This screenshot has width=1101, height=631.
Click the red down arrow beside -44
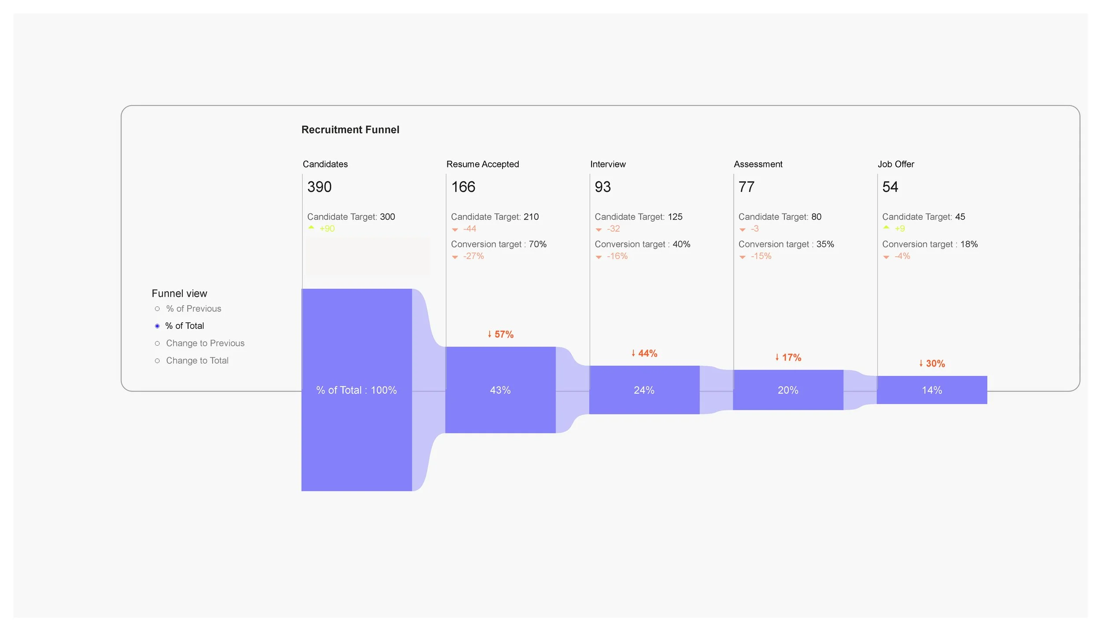(455, 229)
